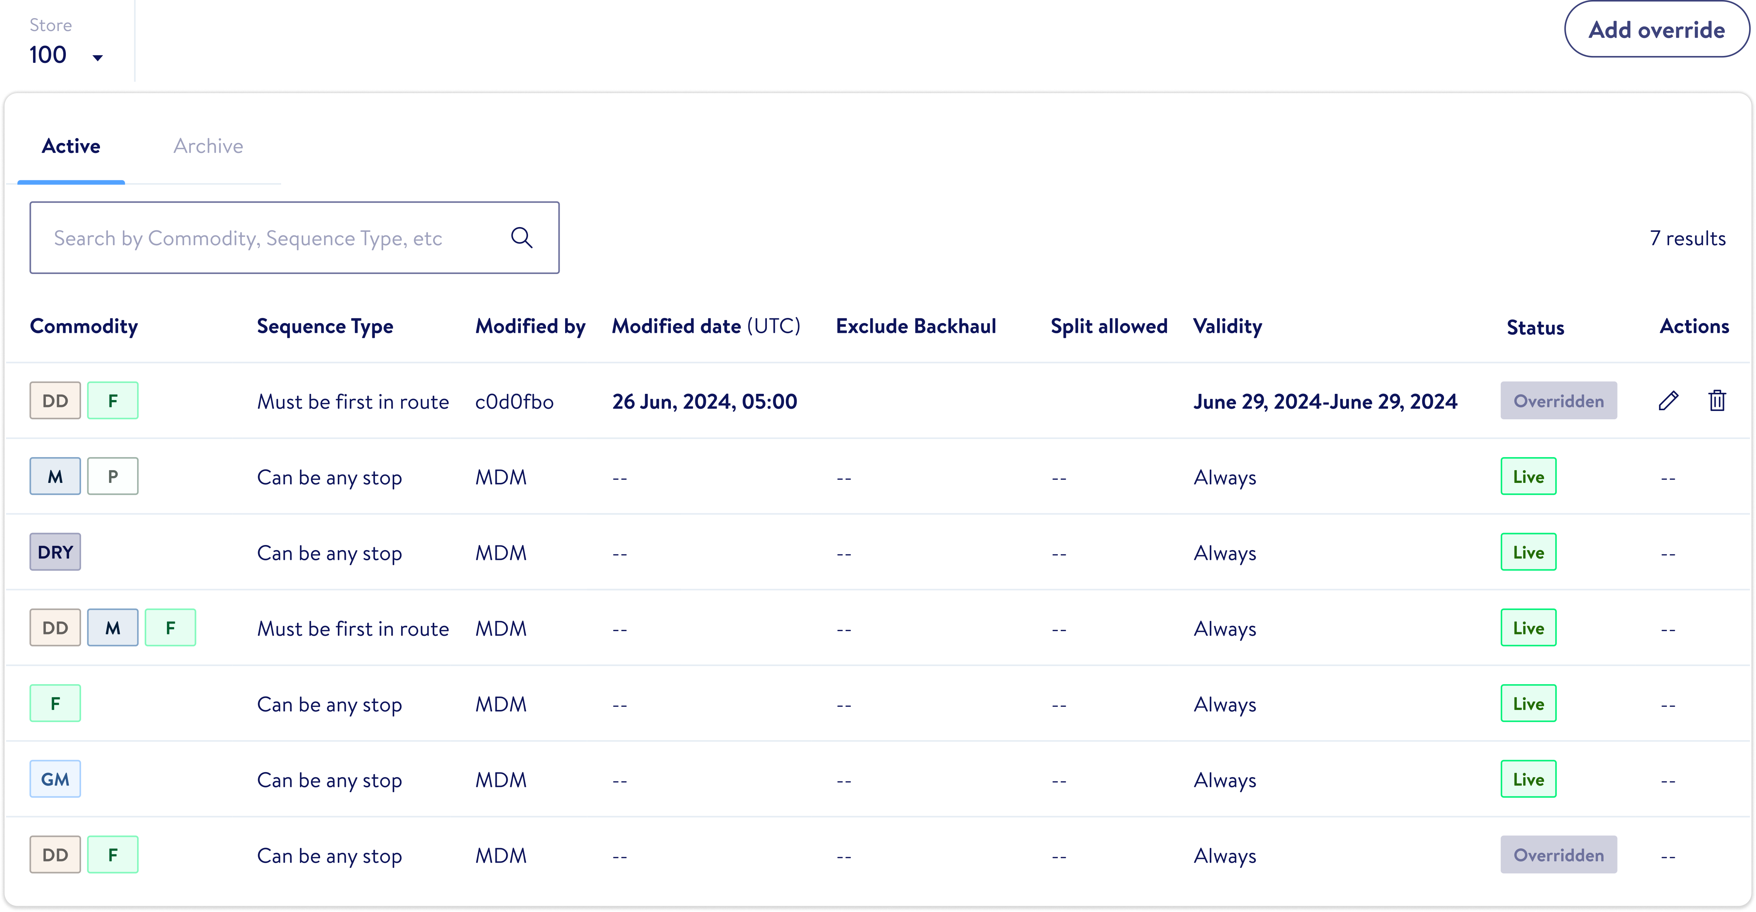Click the Status column header
The width and height of the screenshot is (1756, 912).
[1535, 328]
